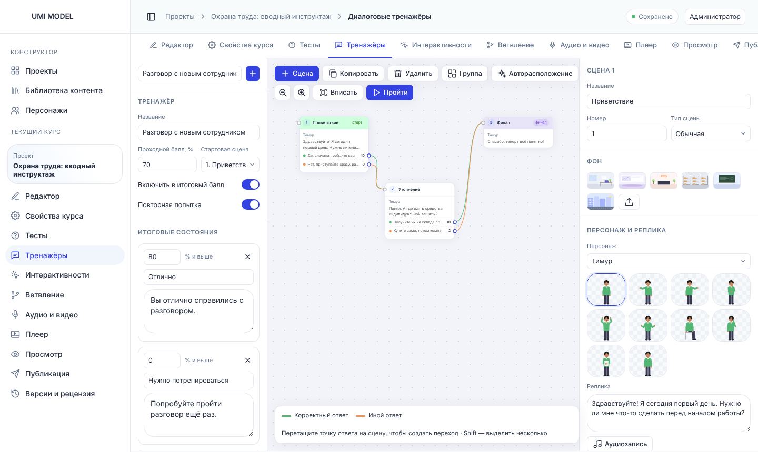Screen dimensions: 758x452
Task: Open Персонаж dropdown showing Тимур
Action: tap(669, 261)
